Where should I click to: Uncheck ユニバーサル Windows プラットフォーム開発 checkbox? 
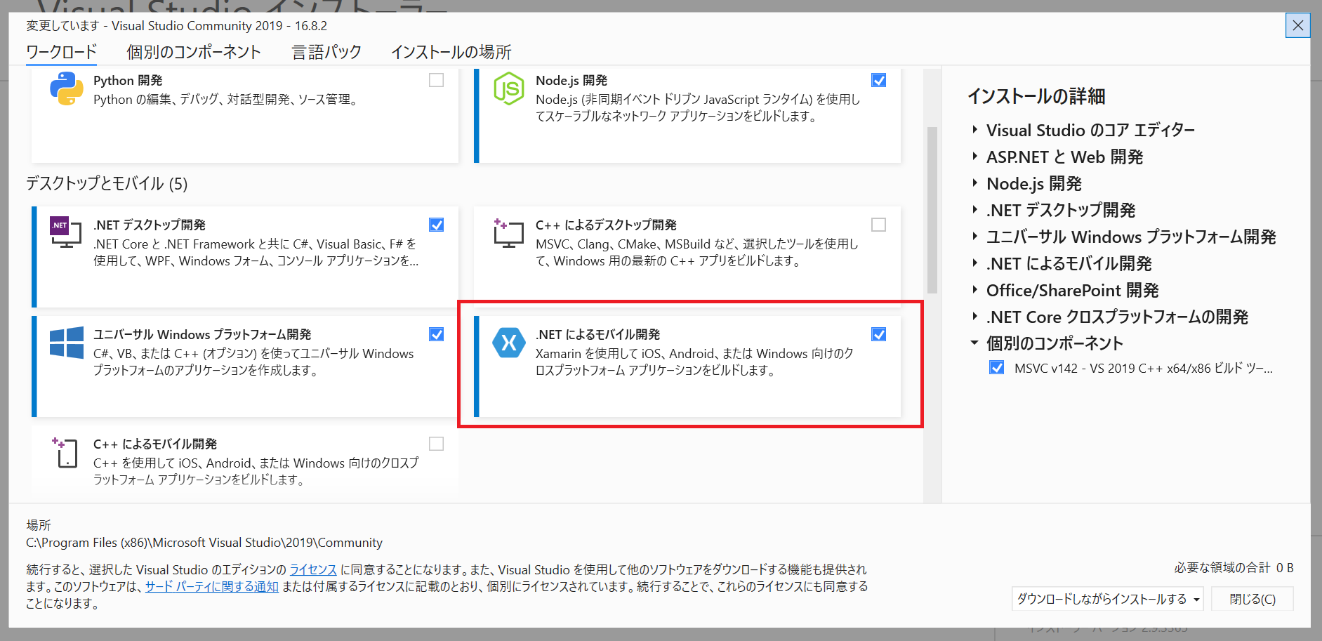point(437,334)
